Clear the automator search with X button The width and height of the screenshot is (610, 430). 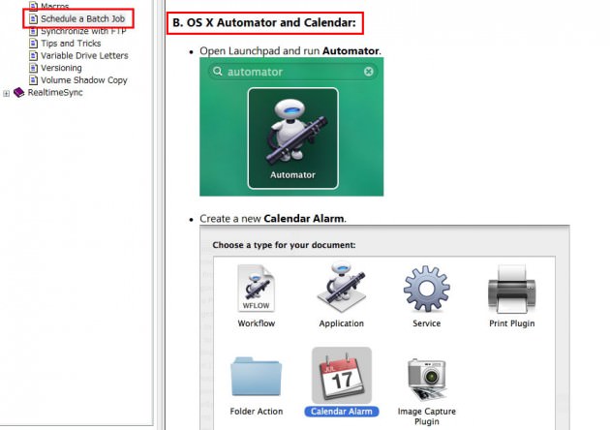(x=369, y=72)
